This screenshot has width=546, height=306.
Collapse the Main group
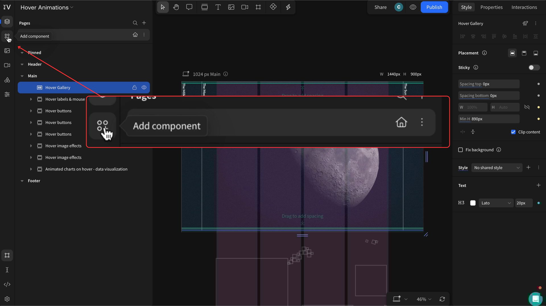tap(22, 76)
